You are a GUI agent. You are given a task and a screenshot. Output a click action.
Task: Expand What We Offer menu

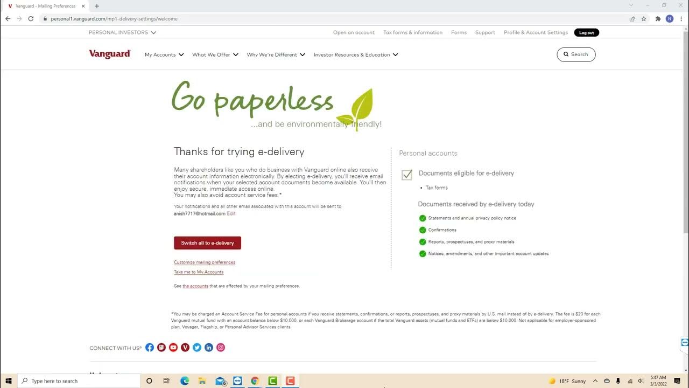click(x=215, y=54)
